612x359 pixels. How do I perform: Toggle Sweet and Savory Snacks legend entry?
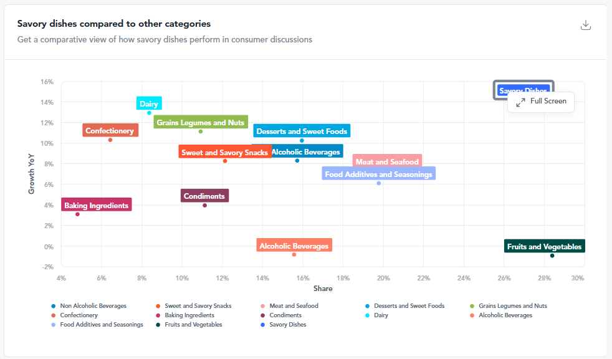[x=194, y=306]
